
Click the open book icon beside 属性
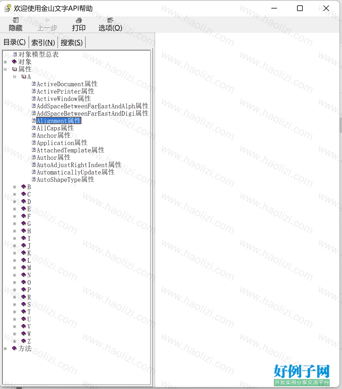coord(14,69)
